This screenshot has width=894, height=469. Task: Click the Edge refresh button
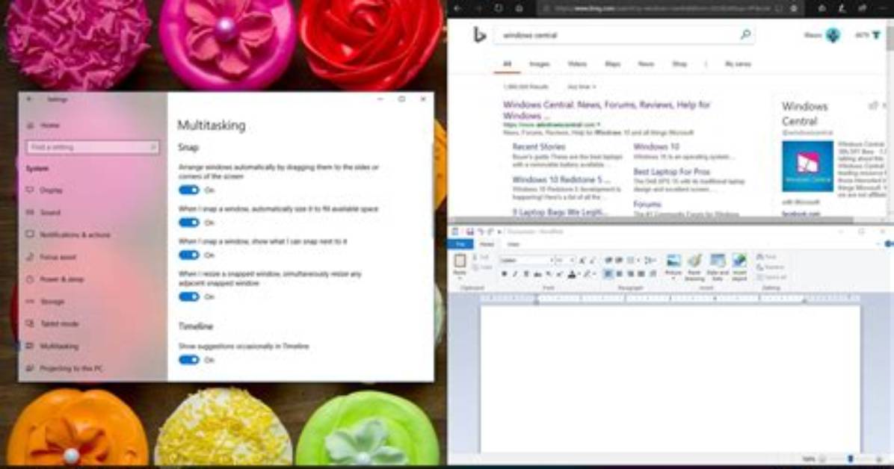coord(499,8)
